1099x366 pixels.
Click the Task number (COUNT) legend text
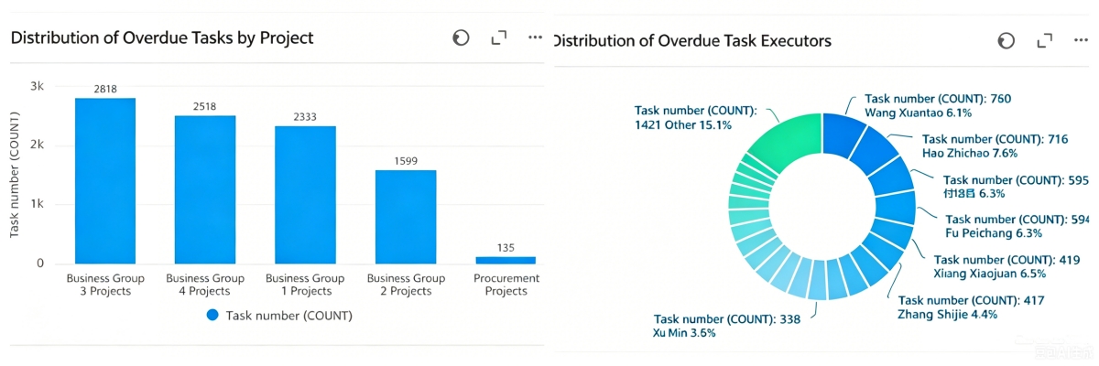click(288, 315)
